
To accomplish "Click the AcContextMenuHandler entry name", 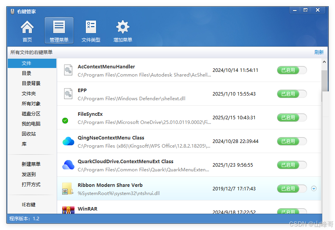I will [106, 66].
